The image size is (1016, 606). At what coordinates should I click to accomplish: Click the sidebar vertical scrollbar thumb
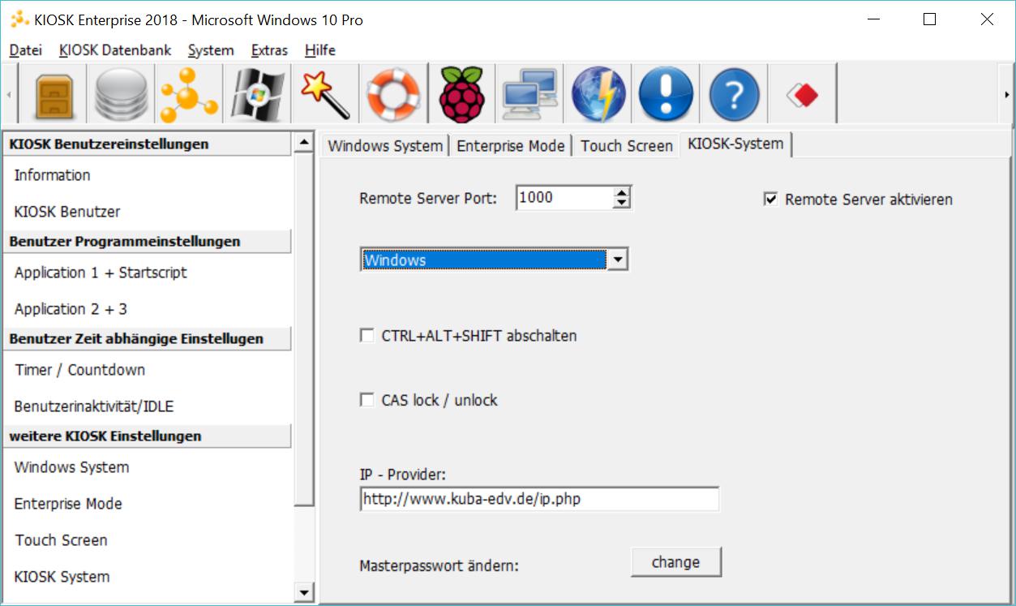point(304,329)
